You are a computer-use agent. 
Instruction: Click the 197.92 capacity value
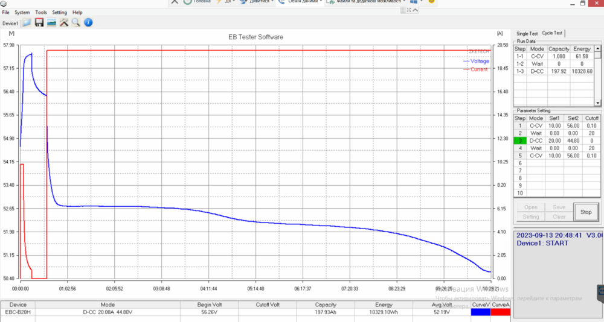pos(559,72)
